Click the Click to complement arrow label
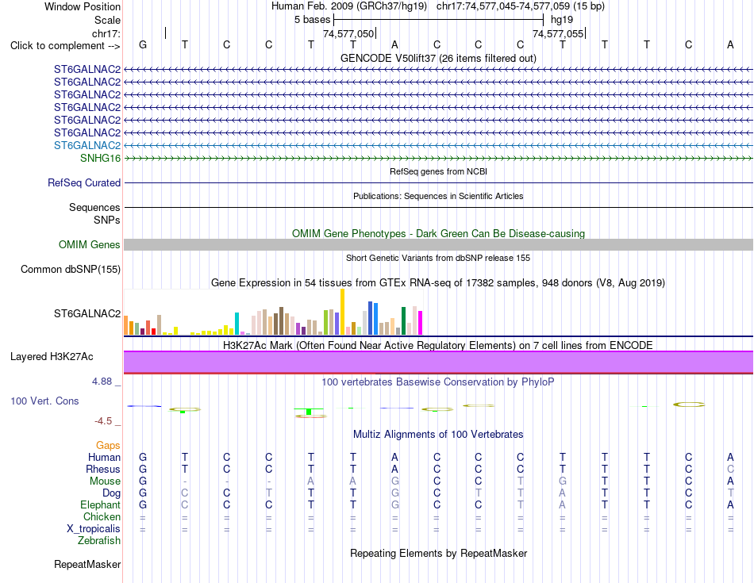 click(x=65, y=46)
